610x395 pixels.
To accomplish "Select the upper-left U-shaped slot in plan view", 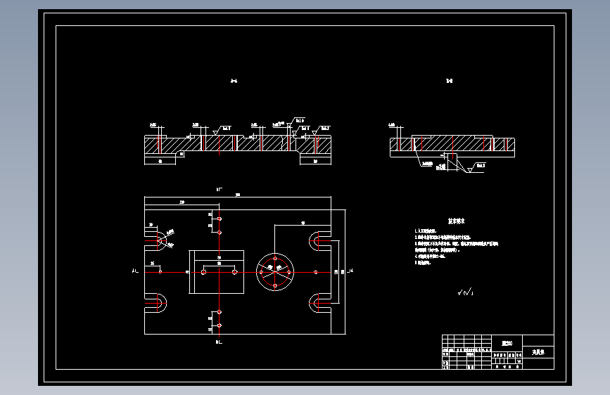I will tap(155, 241).
